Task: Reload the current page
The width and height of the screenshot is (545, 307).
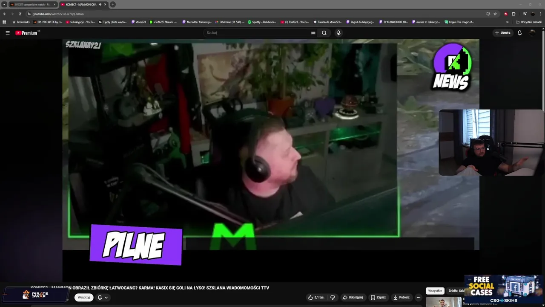Action: coord(20,14)
